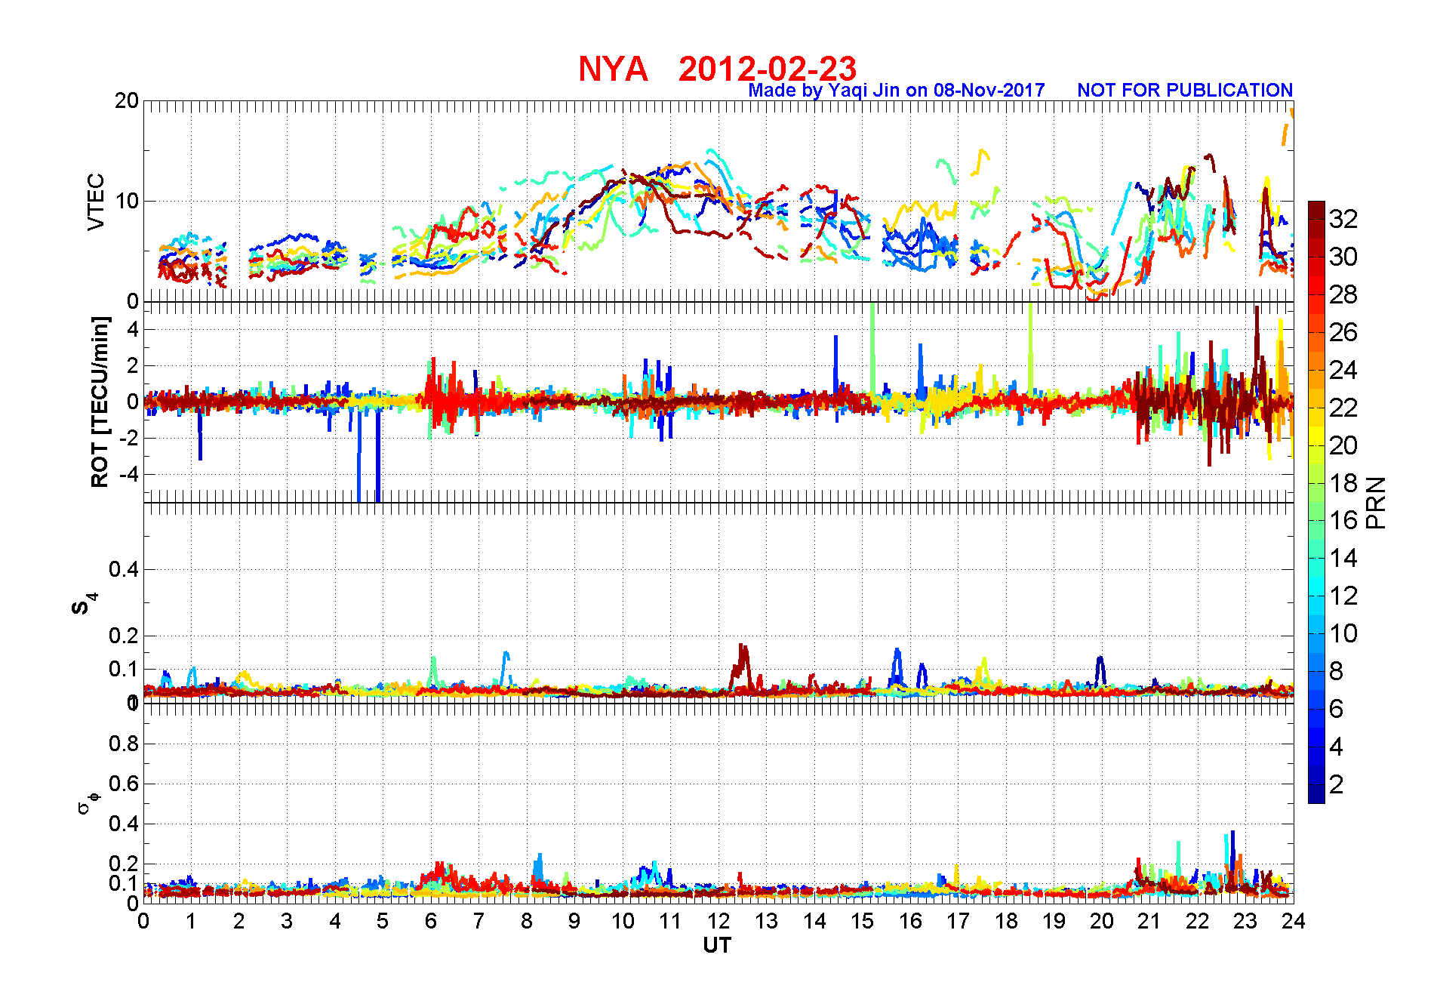Click x-axis tick label 18
The image size is (1437, 1004).
tap(1006, 921)
